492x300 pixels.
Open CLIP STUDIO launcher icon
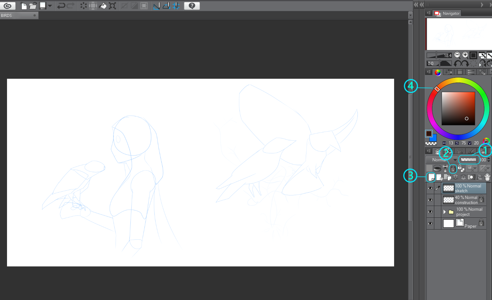pos(7,6)
